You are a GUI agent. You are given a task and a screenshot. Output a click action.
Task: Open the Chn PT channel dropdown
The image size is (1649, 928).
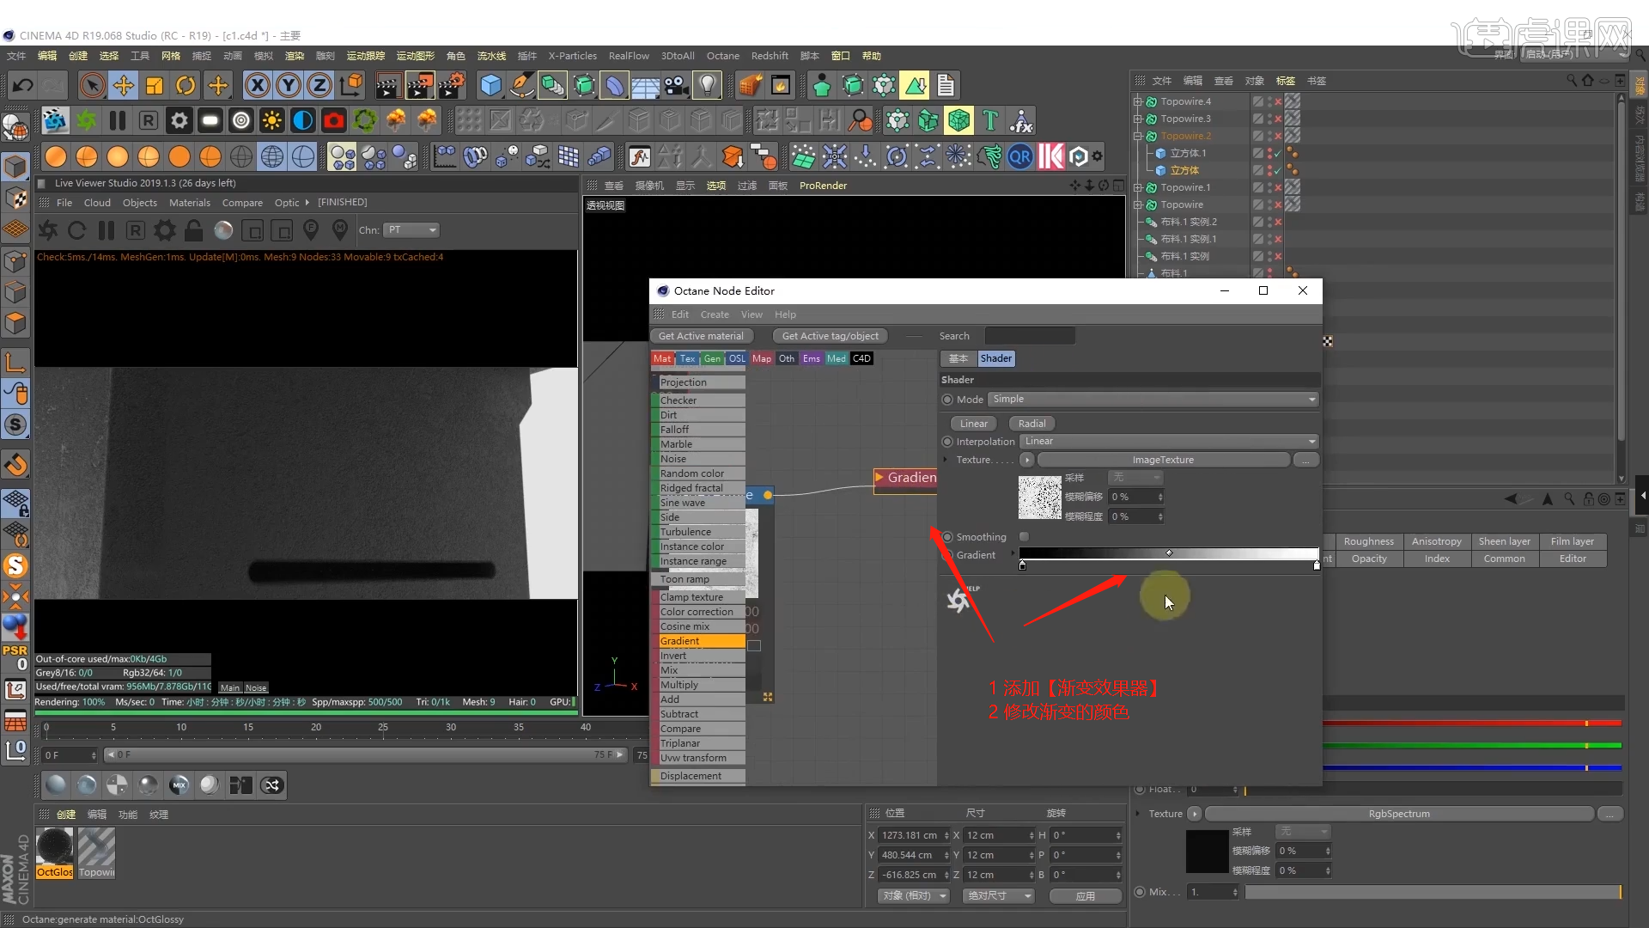click(411, 230)
